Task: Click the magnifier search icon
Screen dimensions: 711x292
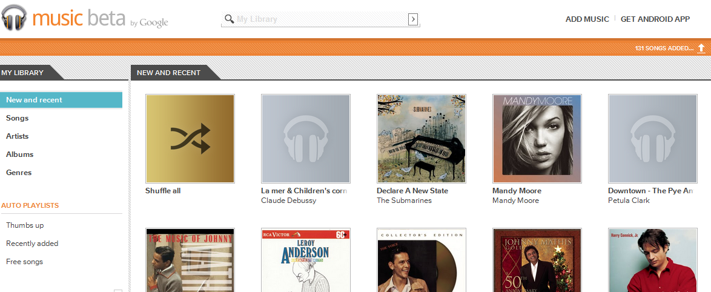Action: tap(230, 19)
